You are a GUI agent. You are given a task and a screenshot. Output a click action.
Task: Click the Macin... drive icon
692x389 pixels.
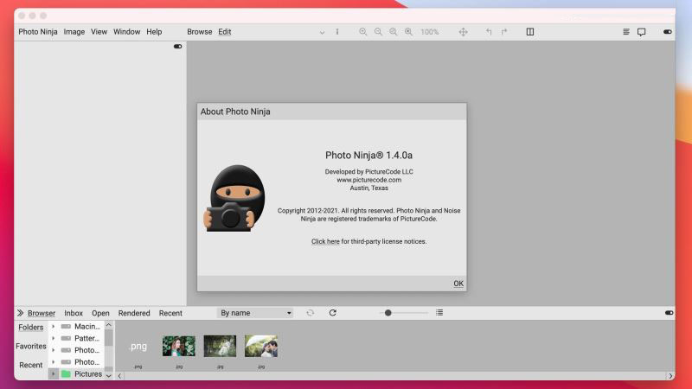click(66, 327)
